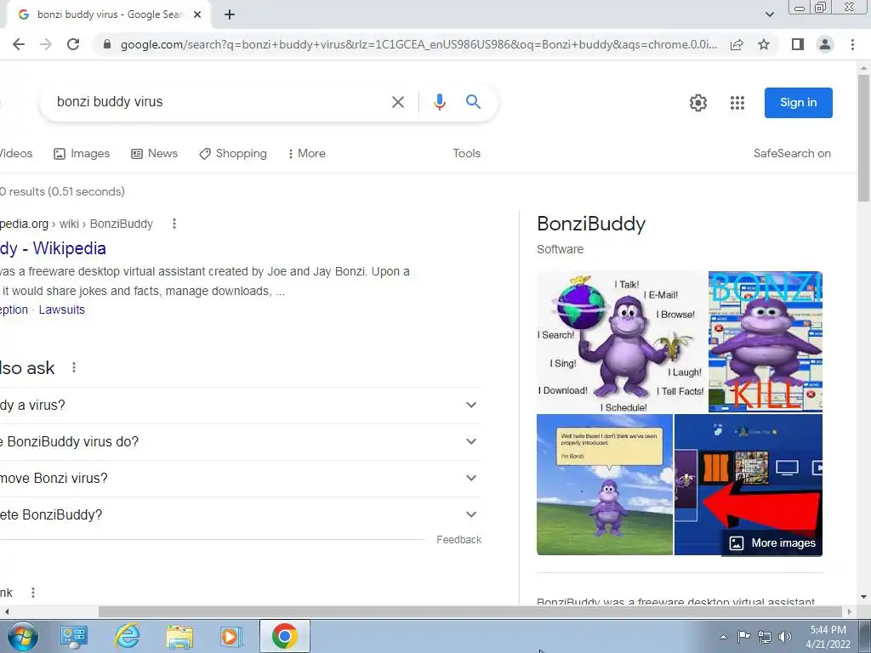The width and height of the screenshot is (871, 653).
Task: Open the desktop gadgets taskbar icon
Action: (x=74, y=636)
